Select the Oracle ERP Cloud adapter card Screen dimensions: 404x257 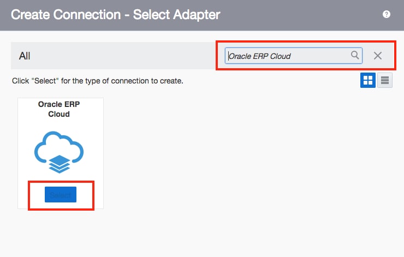click(x=61, y=195)
